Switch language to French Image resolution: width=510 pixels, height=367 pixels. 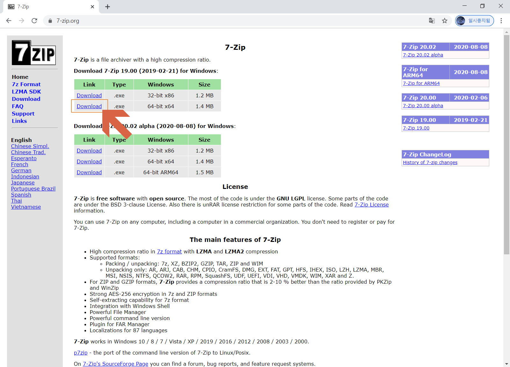pyautogui.click(x=20, y=164)
